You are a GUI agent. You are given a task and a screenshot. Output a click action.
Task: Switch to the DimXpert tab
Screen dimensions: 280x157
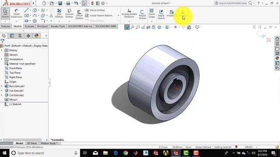tap(42, 26)
